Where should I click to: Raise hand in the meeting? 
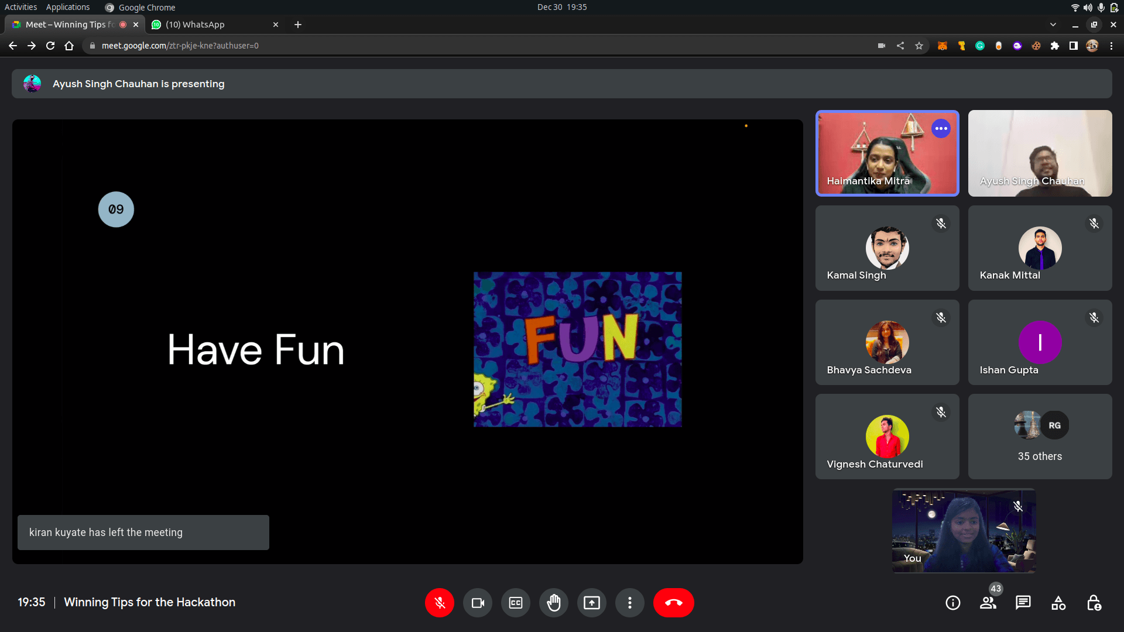[554, 603]
